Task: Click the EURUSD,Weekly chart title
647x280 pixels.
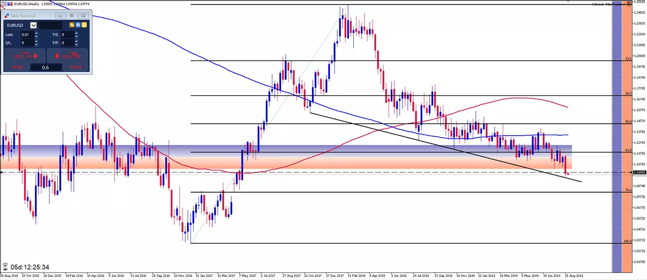Action: [27, 4]
